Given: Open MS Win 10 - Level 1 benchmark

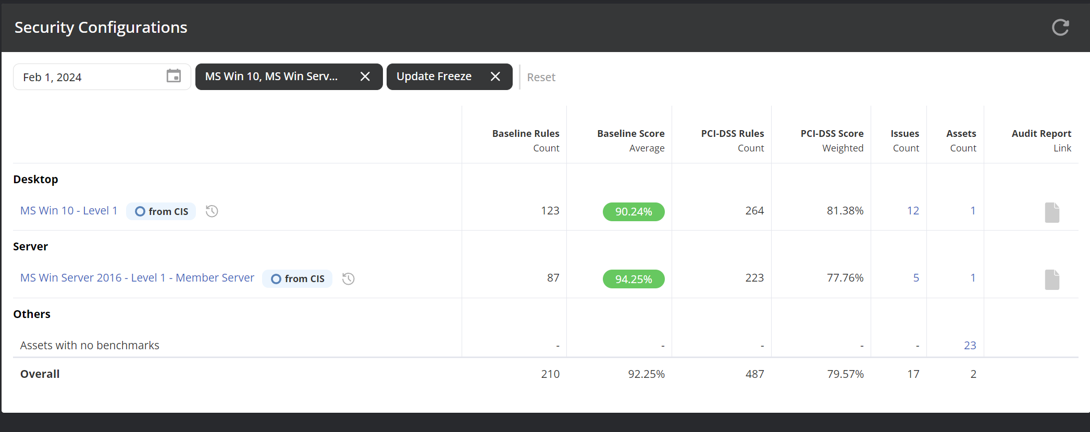Looking at the screenshot, I should 69,211.
